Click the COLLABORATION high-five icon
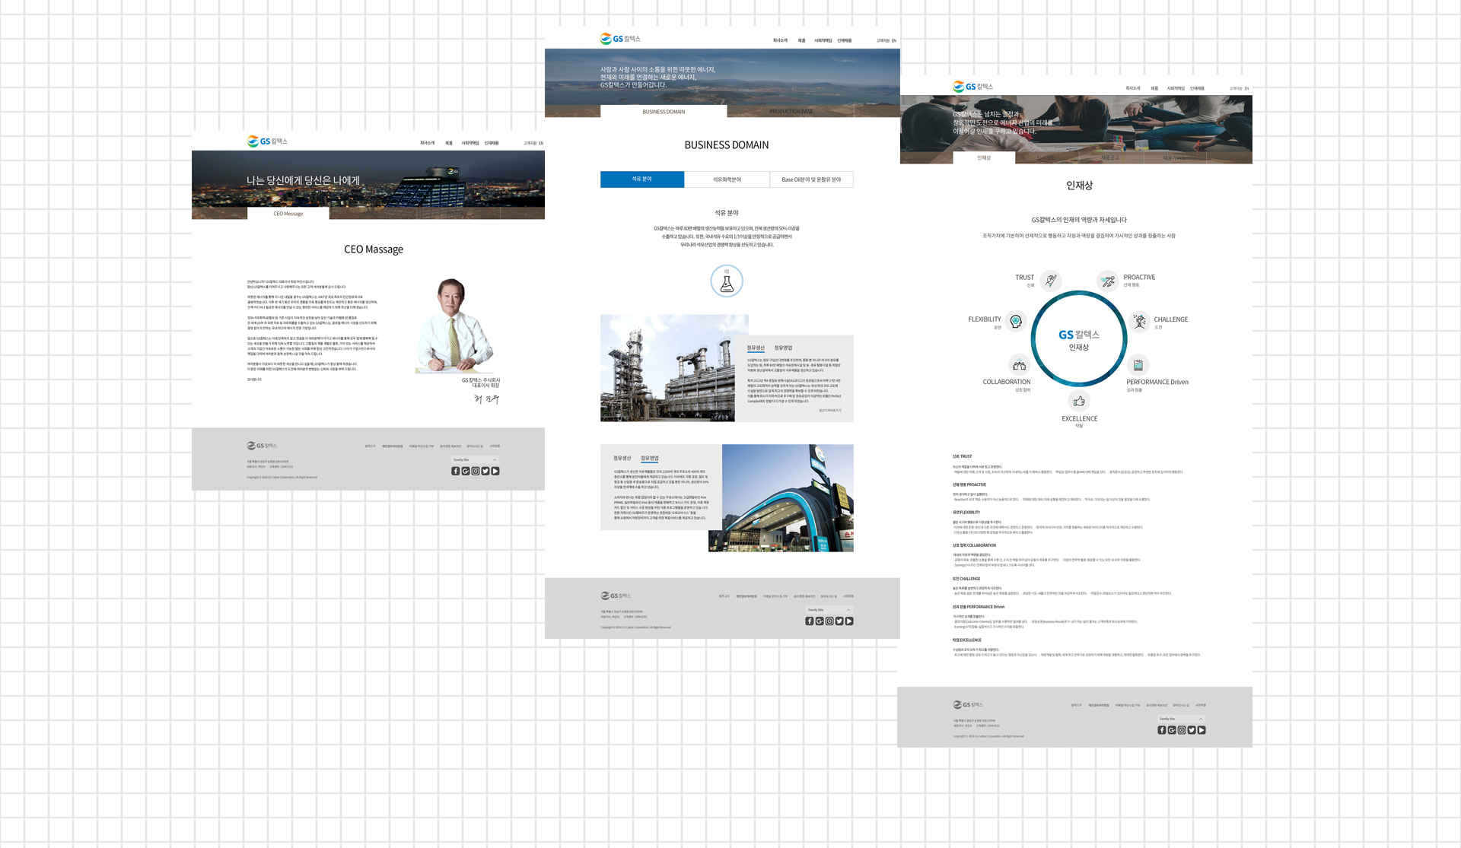The height and width of the screenshot is (848, 1461). (1019, 365)
